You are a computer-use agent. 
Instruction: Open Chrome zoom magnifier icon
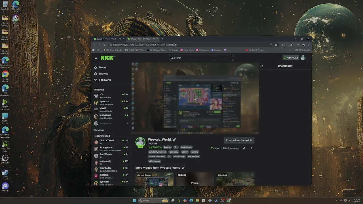pyautogui.click(x=271, y=45)
